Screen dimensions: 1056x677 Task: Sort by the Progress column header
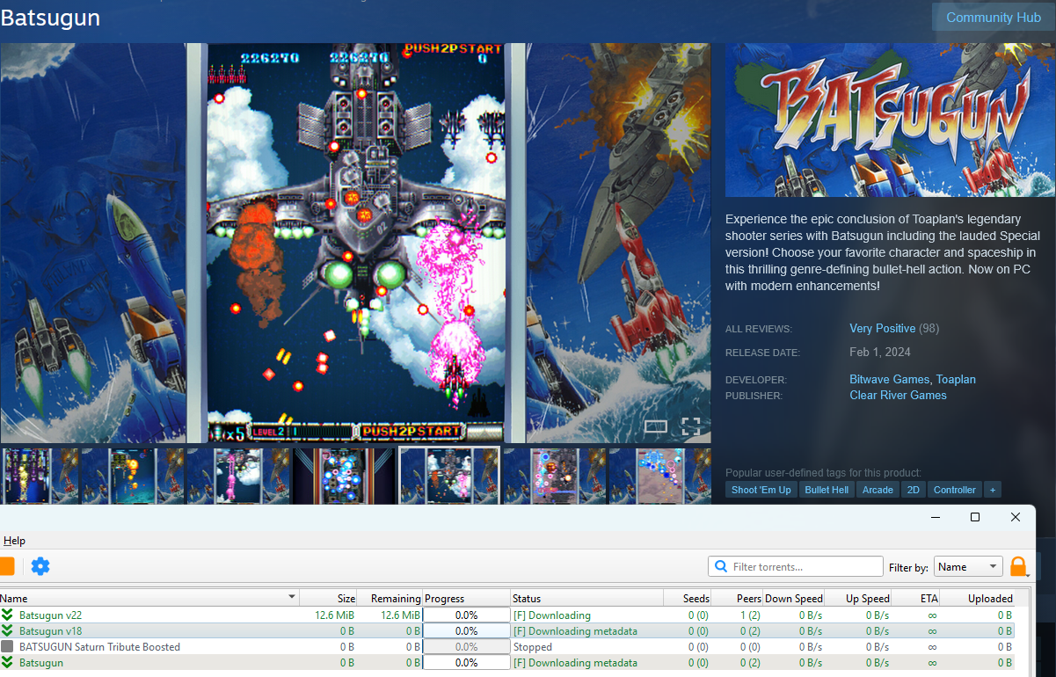(x=467, y=599)
